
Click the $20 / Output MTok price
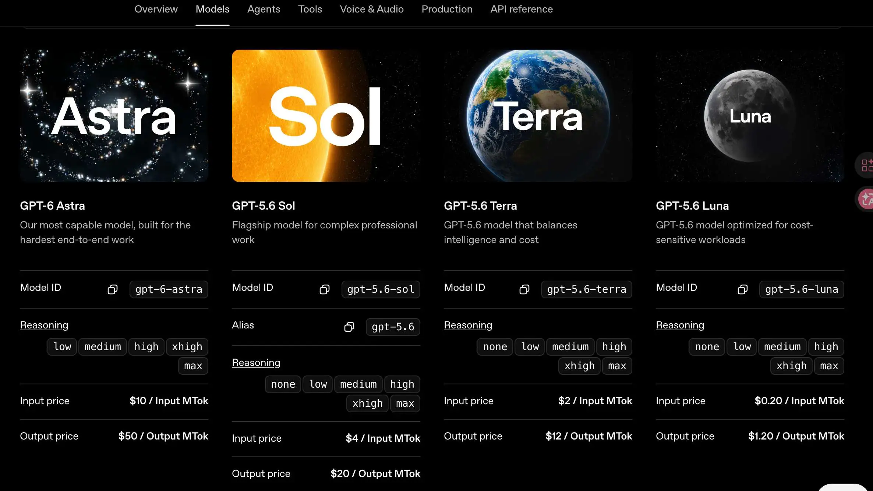(375, 474)
